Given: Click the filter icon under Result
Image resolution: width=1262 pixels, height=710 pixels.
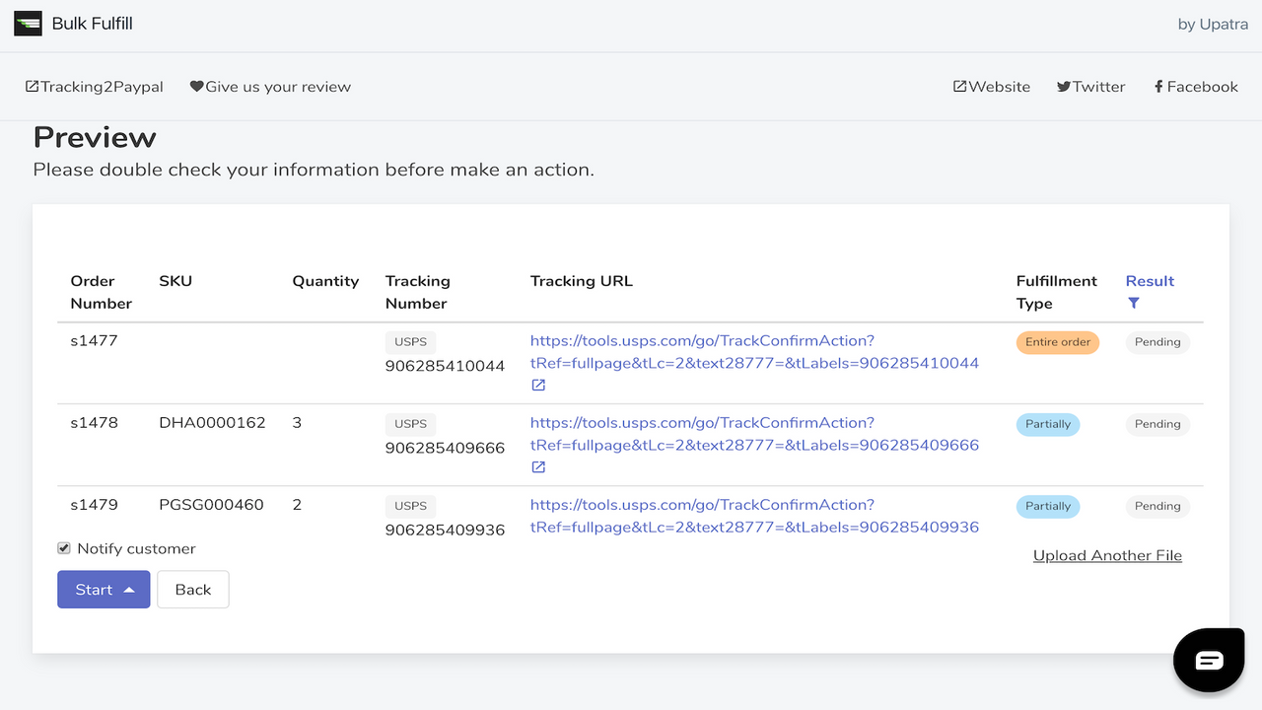Looking at the screenshot, I should click(x=1134, y=304).
